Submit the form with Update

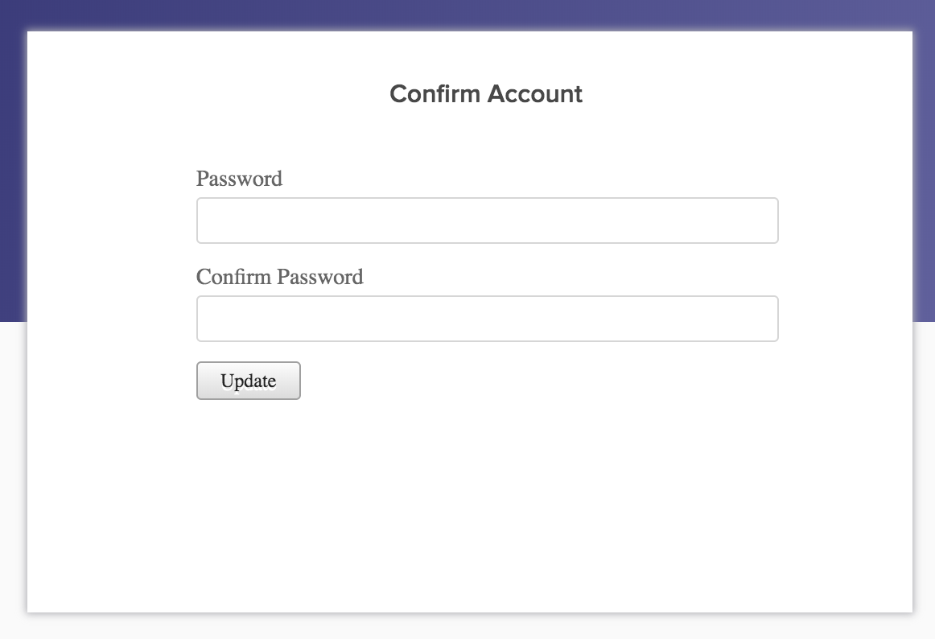point(248,381)
